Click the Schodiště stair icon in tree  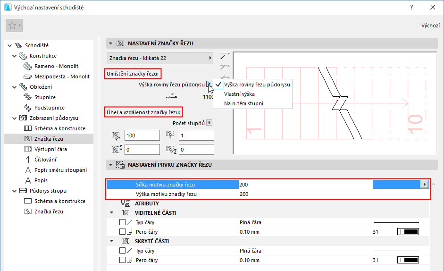click(18, 45)
